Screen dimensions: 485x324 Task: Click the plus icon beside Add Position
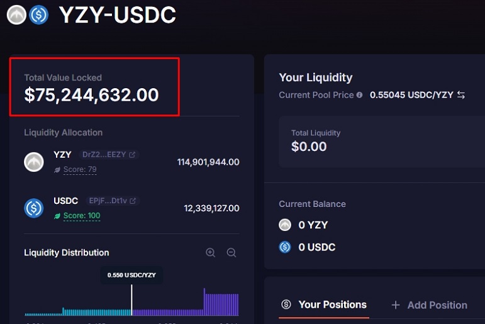coord(396,305)
